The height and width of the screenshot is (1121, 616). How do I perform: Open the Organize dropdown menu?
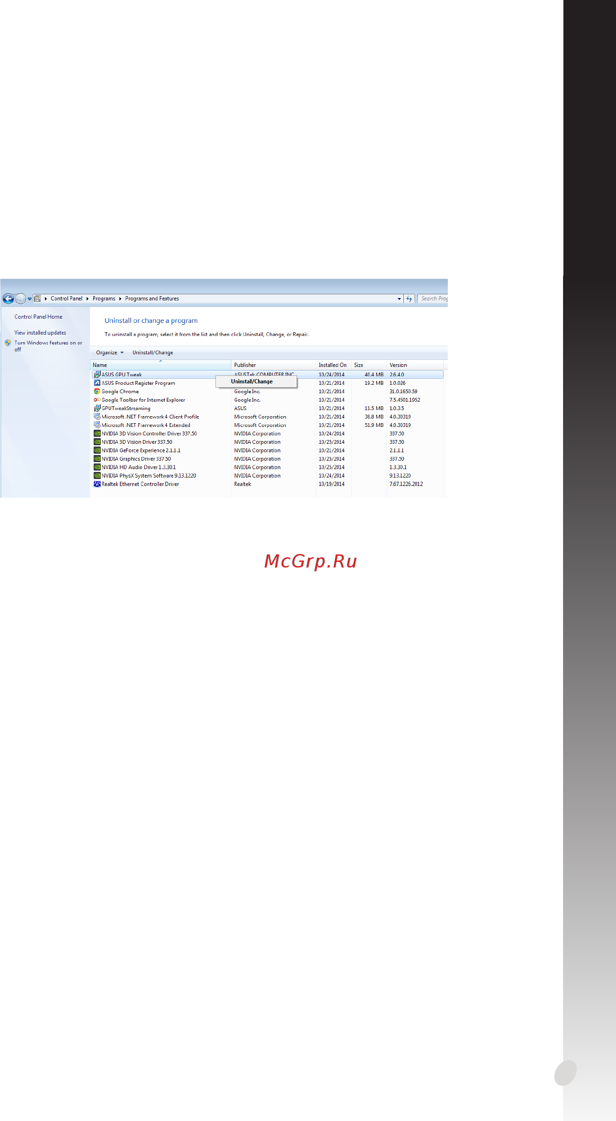(110, 352)
